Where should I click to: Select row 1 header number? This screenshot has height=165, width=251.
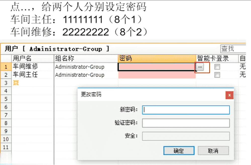(6, 67)
